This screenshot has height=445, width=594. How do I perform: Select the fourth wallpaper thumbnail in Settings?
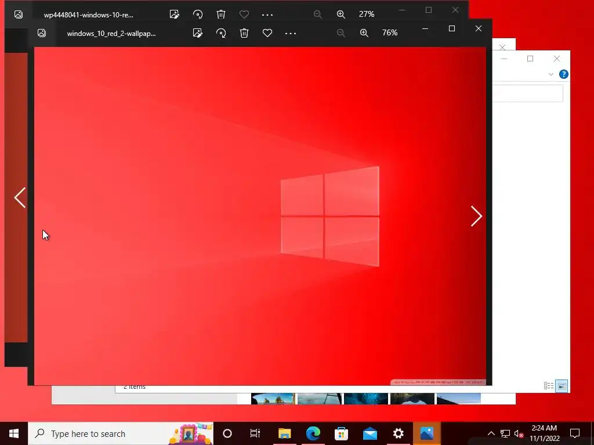tap(412, 399)
